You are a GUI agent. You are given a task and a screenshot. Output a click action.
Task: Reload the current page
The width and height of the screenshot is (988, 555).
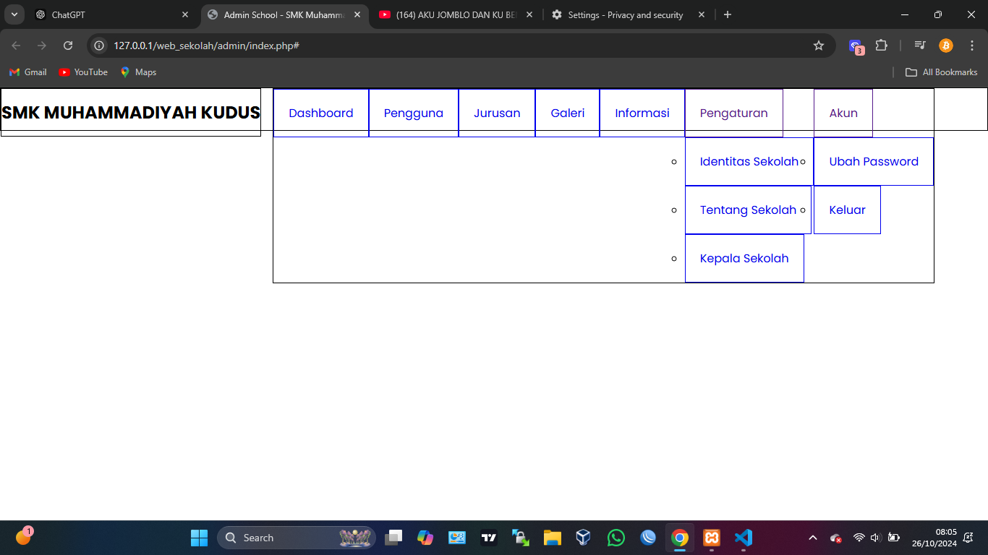coord(68,46)
